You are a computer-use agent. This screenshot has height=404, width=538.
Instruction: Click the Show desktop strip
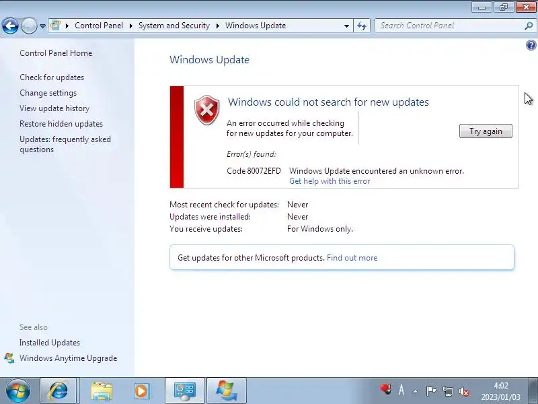pyautogui.click(x=533, y=391)
